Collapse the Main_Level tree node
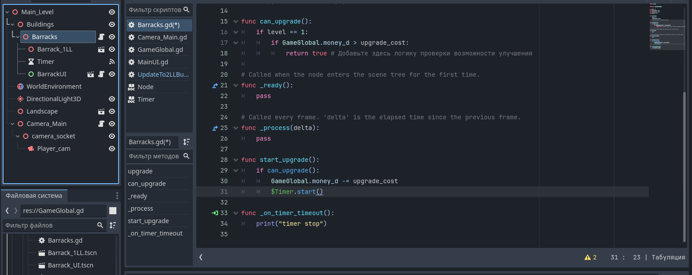The image size is (692, 275). click(x=7, y=12)
